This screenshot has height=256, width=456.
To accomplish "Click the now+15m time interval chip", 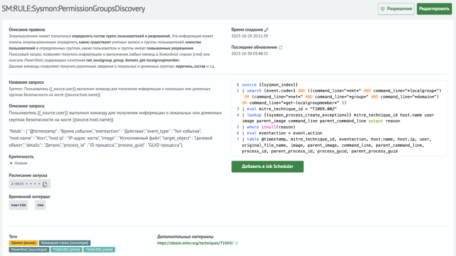I will [18, 205].
